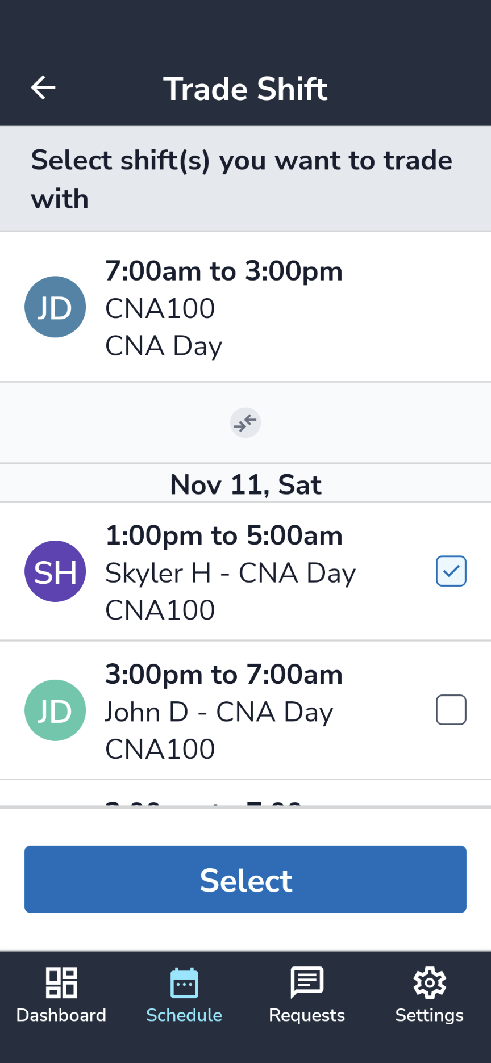Tap the green JD avatar
Screen dimensions: 491x1063
tap(55, 710)
